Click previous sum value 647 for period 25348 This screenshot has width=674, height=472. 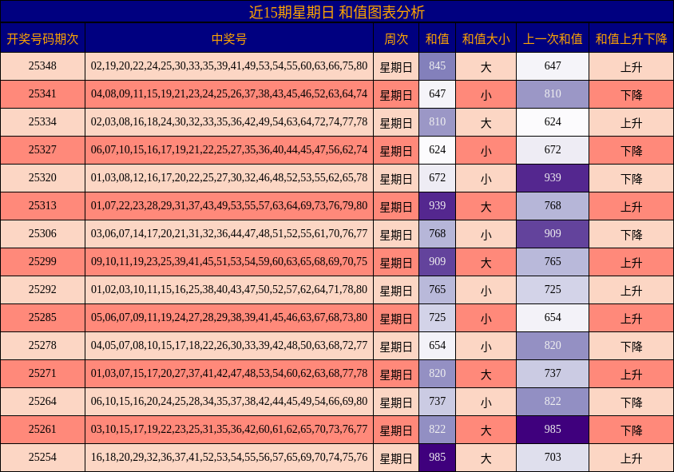coord(552,65)
